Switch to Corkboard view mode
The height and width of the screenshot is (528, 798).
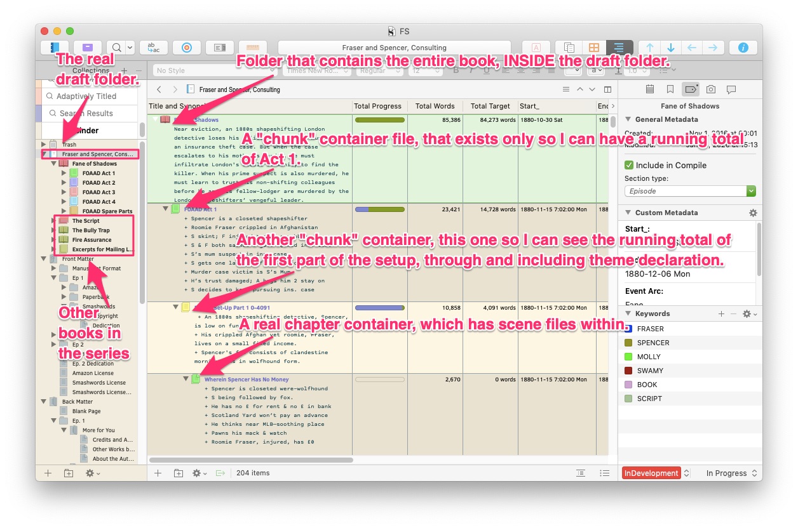[x=594, y=48]
